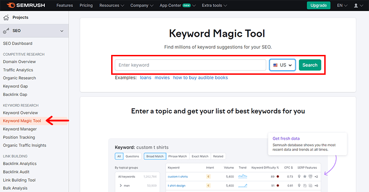Open Link Building Tool in sidebar

[x=19, y=180]
